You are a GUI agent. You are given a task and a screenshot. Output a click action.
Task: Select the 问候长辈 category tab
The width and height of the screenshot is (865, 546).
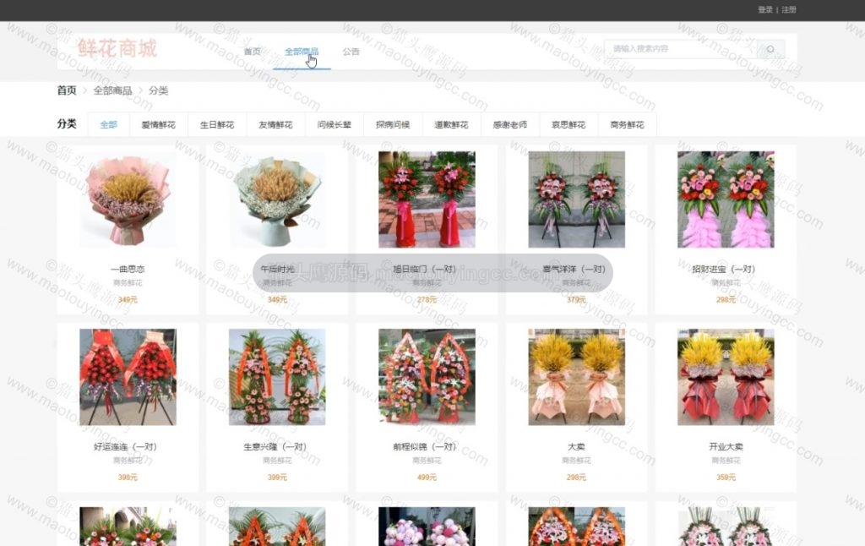pyautogui.click(x=334, y=125)
